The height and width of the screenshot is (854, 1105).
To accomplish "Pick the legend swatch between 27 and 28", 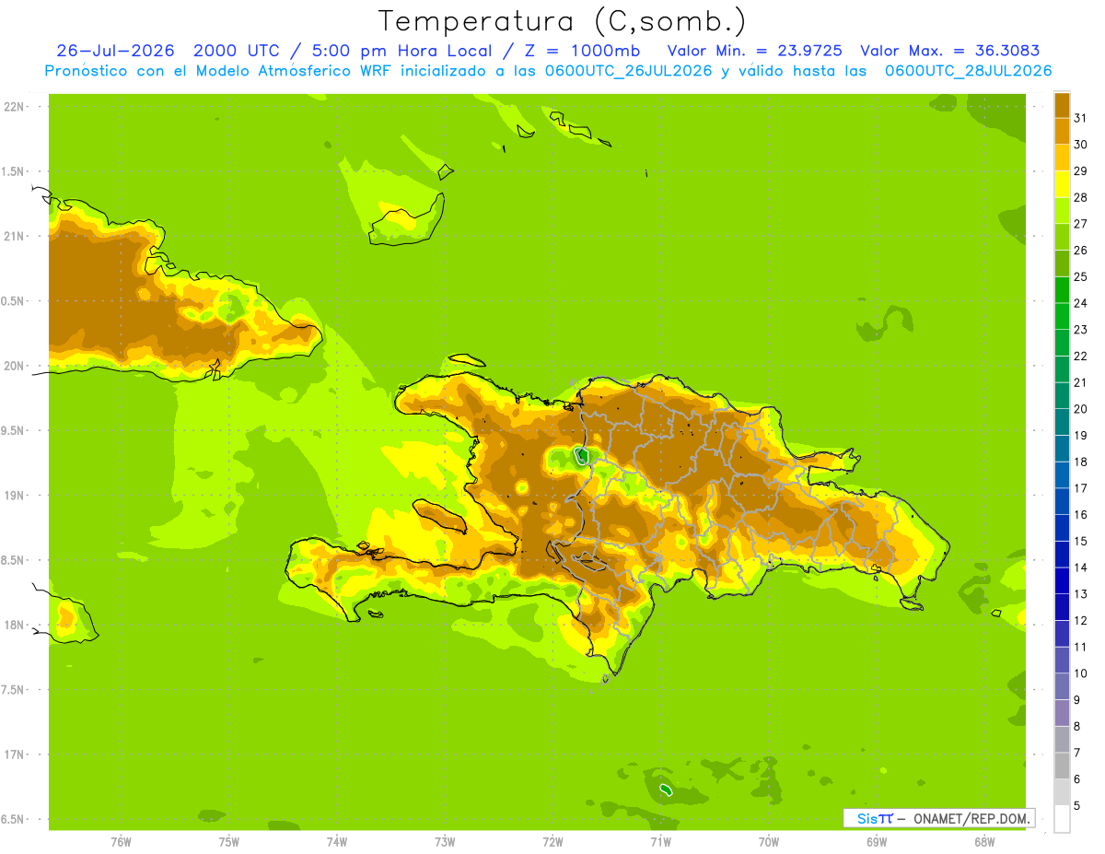I will click(1062, 210).
